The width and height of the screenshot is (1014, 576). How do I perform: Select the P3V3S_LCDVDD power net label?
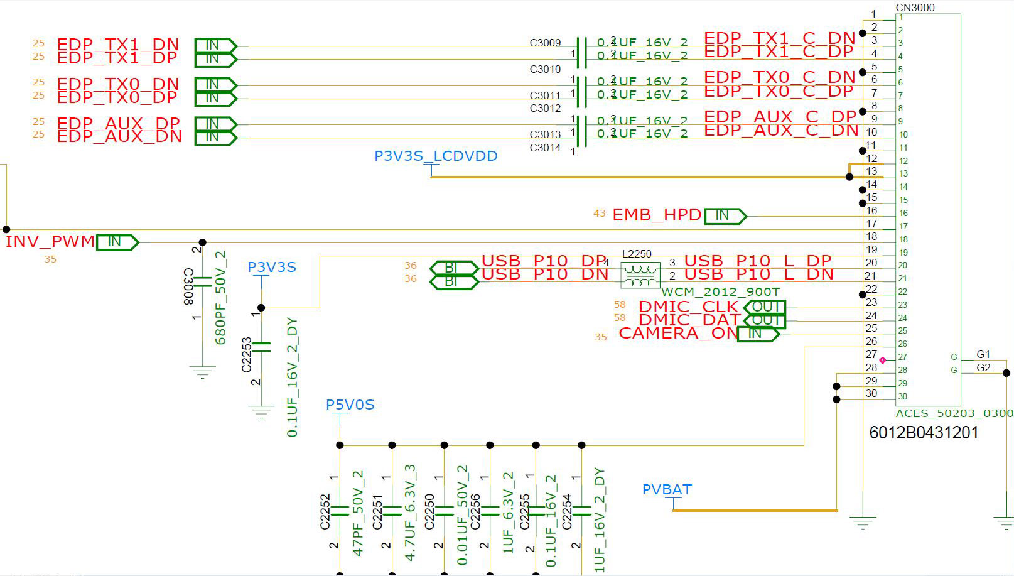tap(436, 156)
